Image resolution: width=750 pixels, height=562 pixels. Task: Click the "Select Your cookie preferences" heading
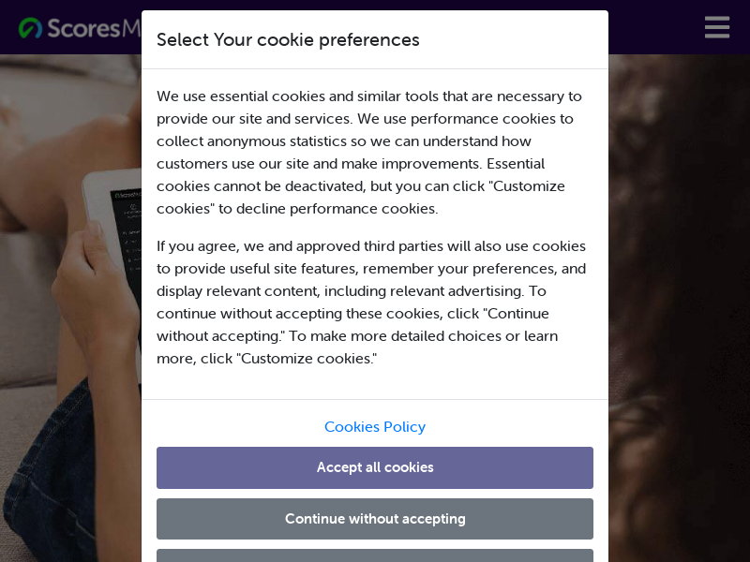coord(288,39)
